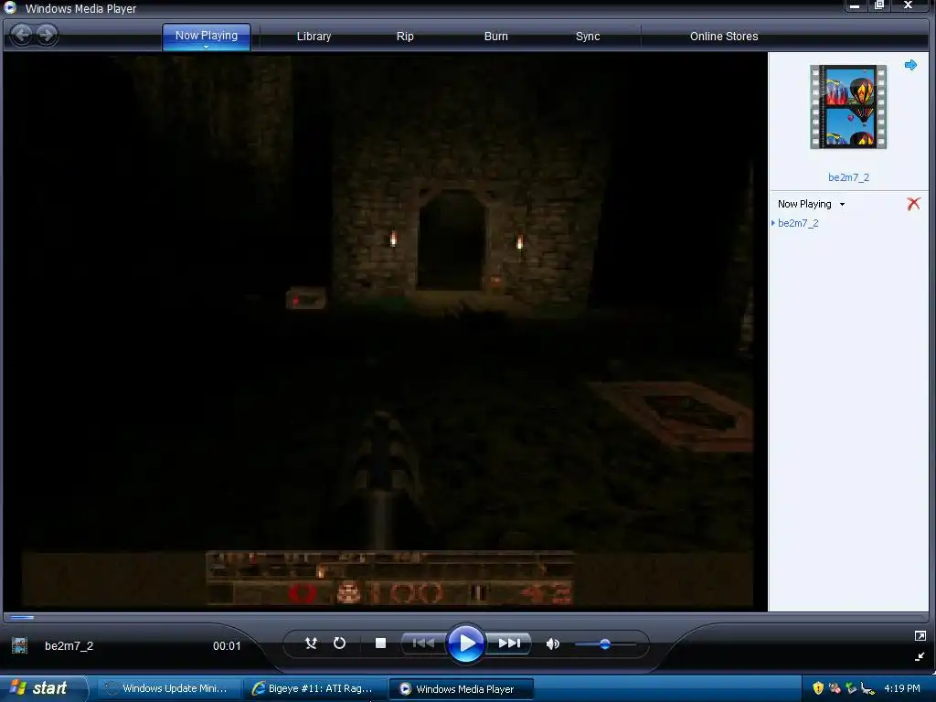Click the video display area
The image size is (936, 702).
[386, 332]
